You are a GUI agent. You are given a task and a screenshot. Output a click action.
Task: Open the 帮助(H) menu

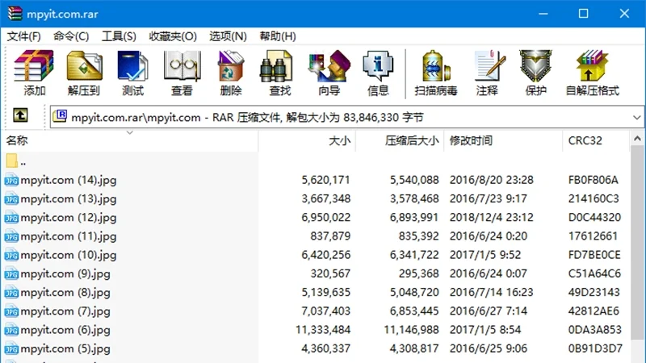click(x=277, y=36)
